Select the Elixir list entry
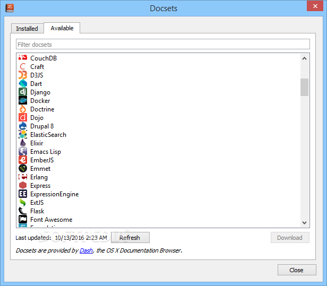Image resolution: width=327 pixels, height=286 pixels. pos(37,143)
